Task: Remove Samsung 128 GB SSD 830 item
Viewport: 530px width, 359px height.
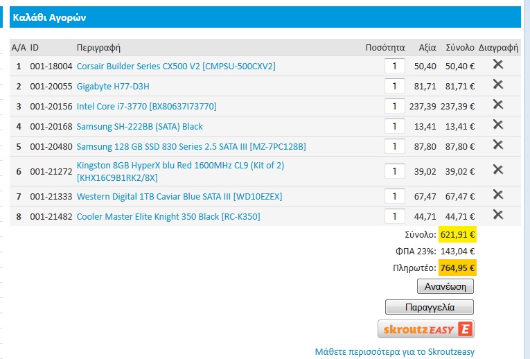Action: click(x=498, y=145)
